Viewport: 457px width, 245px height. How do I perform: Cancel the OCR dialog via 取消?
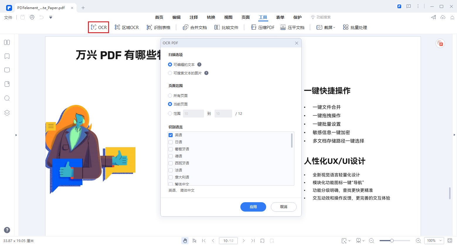[283, 207]
